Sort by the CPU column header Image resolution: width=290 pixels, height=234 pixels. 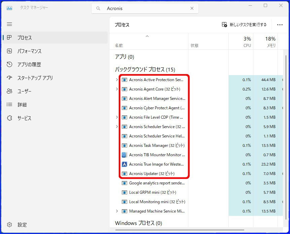click(241, 42)
